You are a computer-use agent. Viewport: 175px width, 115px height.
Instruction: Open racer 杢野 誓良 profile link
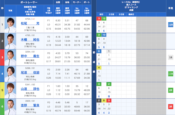coord(30,105)
